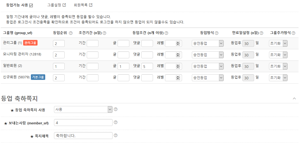Click the 글 input for 일반회원 row

click(123, 66)
